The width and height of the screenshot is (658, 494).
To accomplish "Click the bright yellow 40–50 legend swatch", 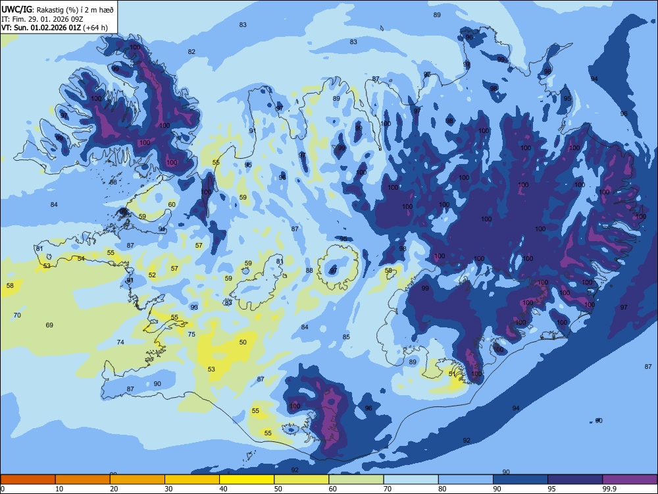I will [x=247, y=480].
